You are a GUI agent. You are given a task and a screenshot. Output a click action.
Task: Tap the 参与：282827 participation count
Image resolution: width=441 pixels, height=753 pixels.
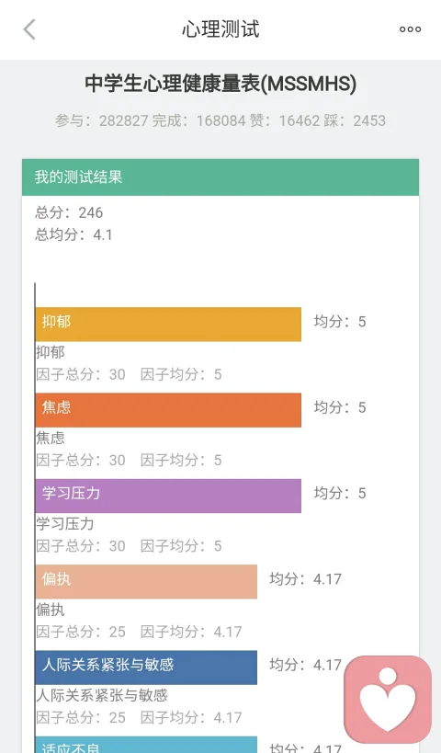102,120
